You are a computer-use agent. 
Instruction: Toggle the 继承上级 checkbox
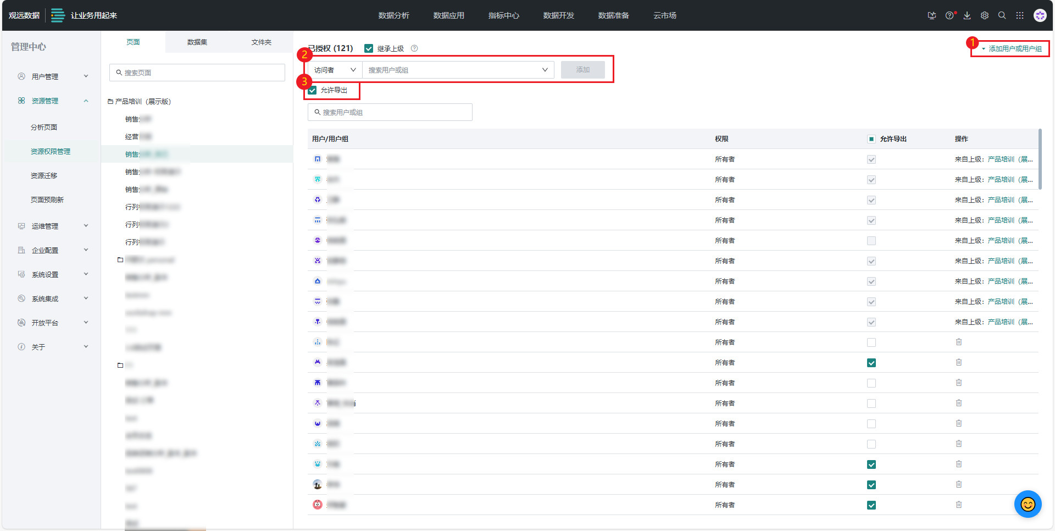coord(369,48)
